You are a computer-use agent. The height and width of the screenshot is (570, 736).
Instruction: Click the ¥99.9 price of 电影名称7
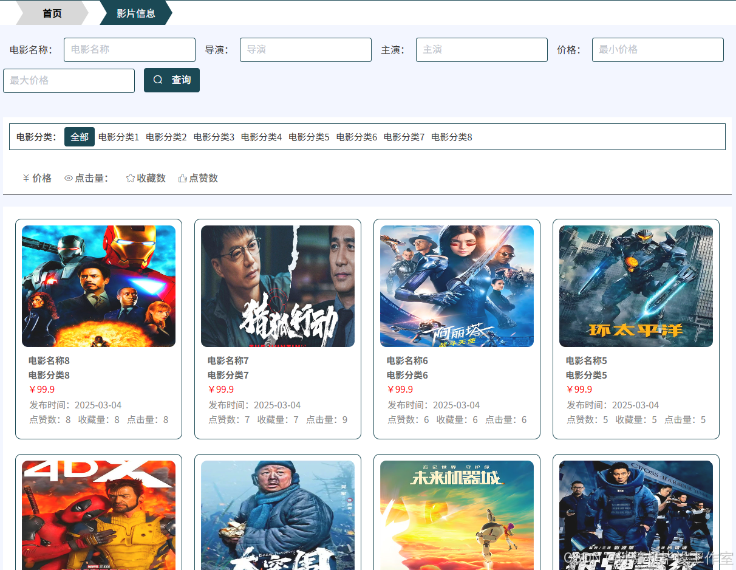point(221,390)
